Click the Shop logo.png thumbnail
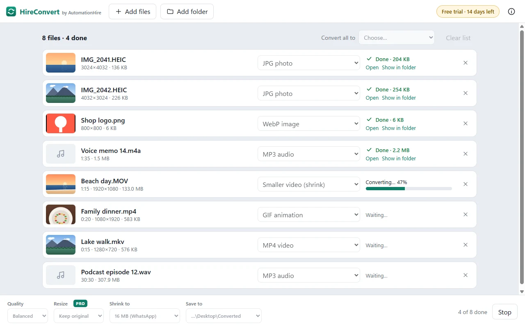Image resolution: width=525 pixels, height=328 pixels. pyautogui.click(x=61, y=123)
